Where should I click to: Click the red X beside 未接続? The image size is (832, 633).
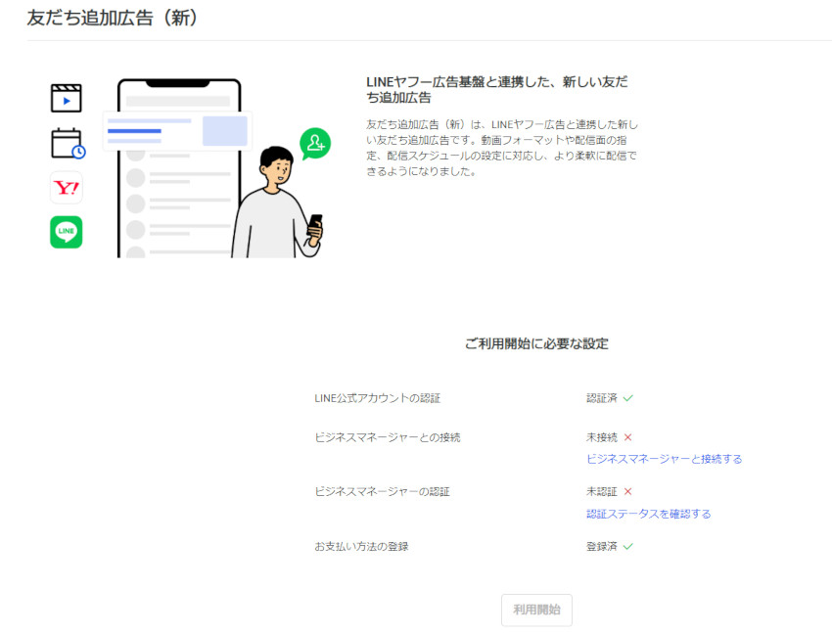(x=628, y=437)
